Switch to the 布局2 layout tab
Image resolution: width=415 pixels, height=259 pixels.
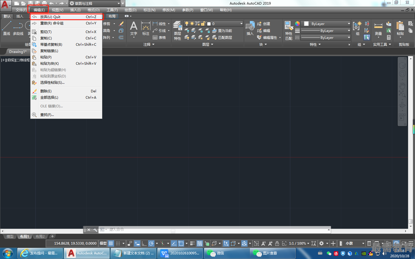tap(40, 237)
